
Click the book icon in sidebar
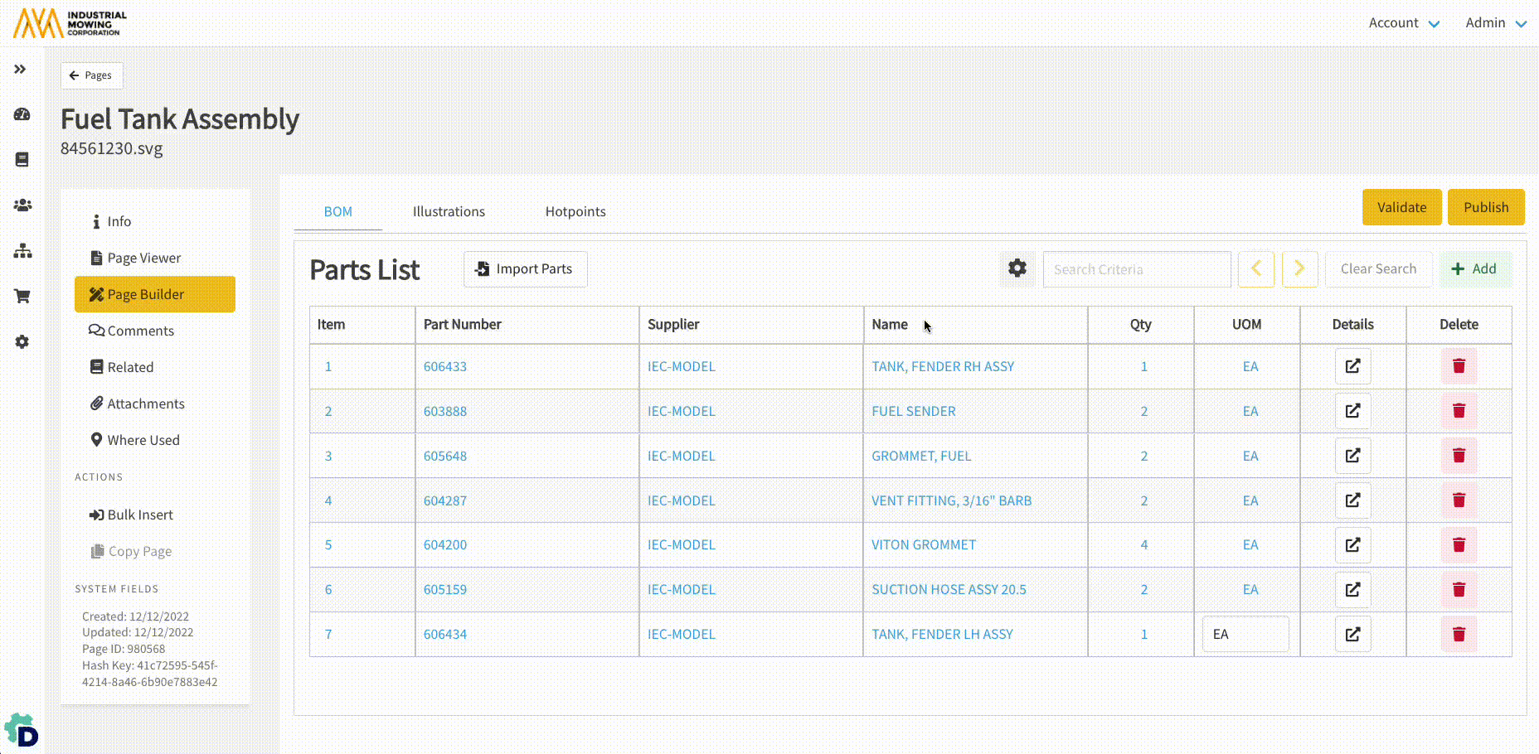point(22,160)
